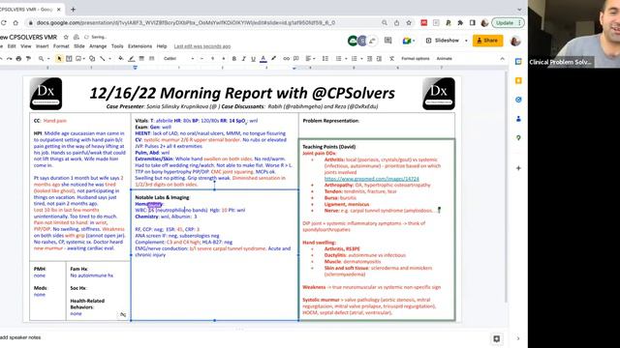Click the Bulleted list icon
Screen dimensions: 620x348
(354, 59)
